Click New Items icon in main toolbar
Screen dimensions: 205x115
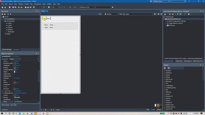click(2, 7)
